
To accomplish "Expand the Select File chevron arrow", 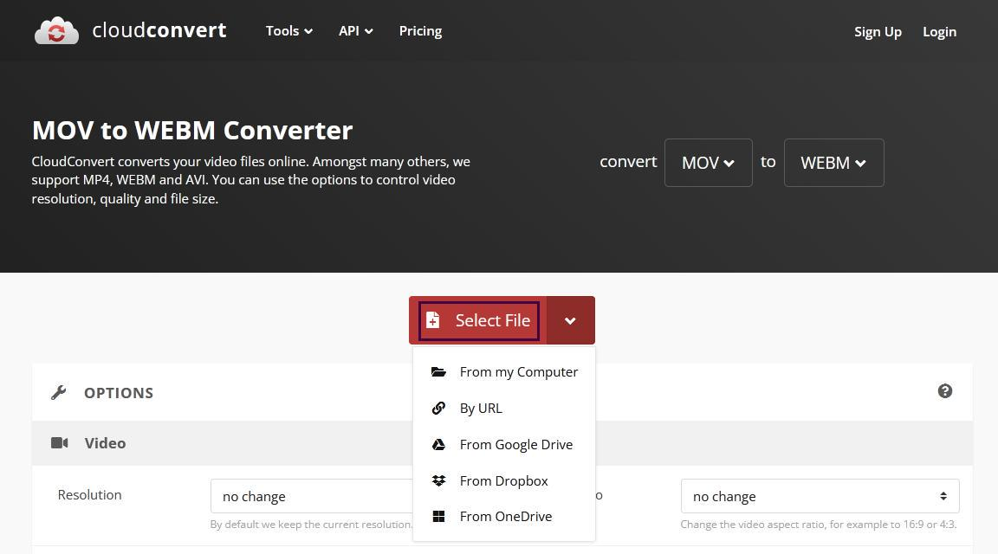I will [x=570, y=320].
